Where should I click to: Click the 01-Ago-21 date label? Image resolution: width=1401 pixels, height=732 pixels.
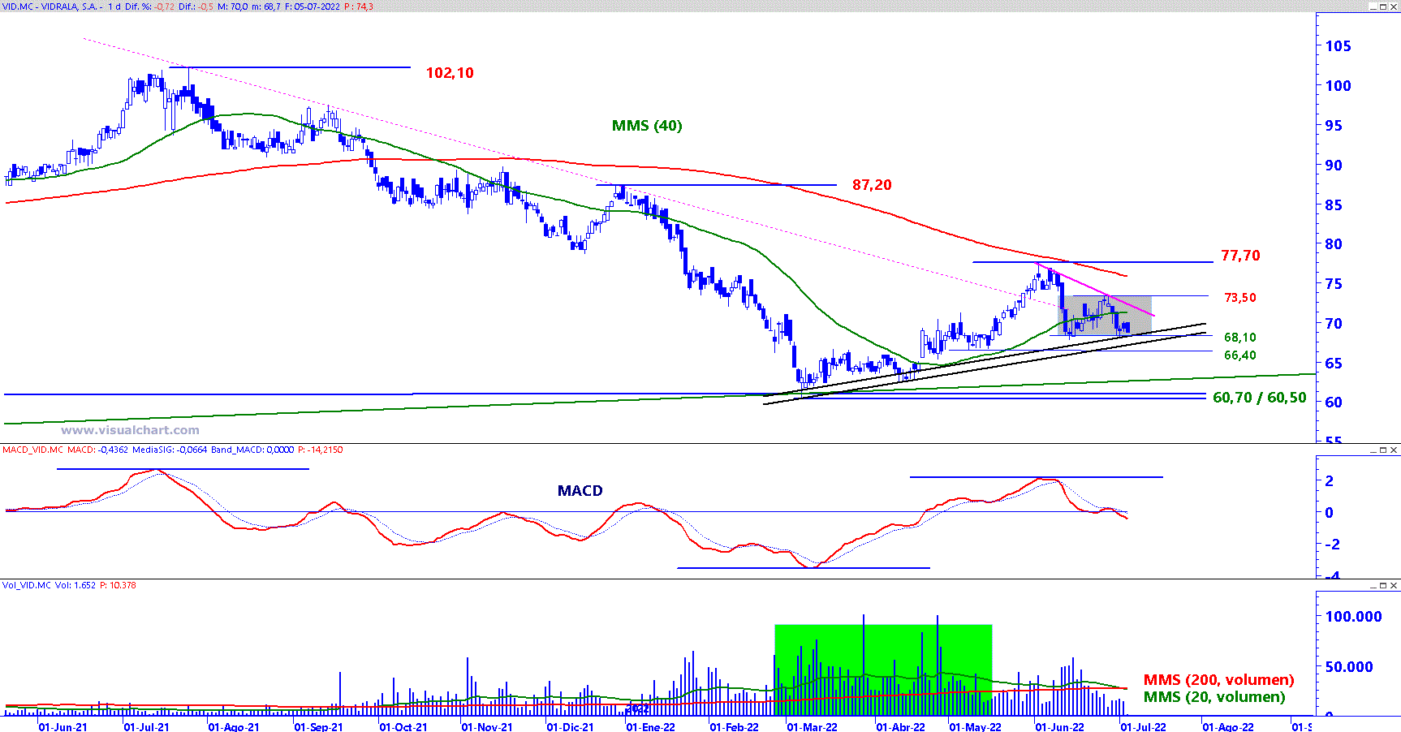click(x=234, y=727)
